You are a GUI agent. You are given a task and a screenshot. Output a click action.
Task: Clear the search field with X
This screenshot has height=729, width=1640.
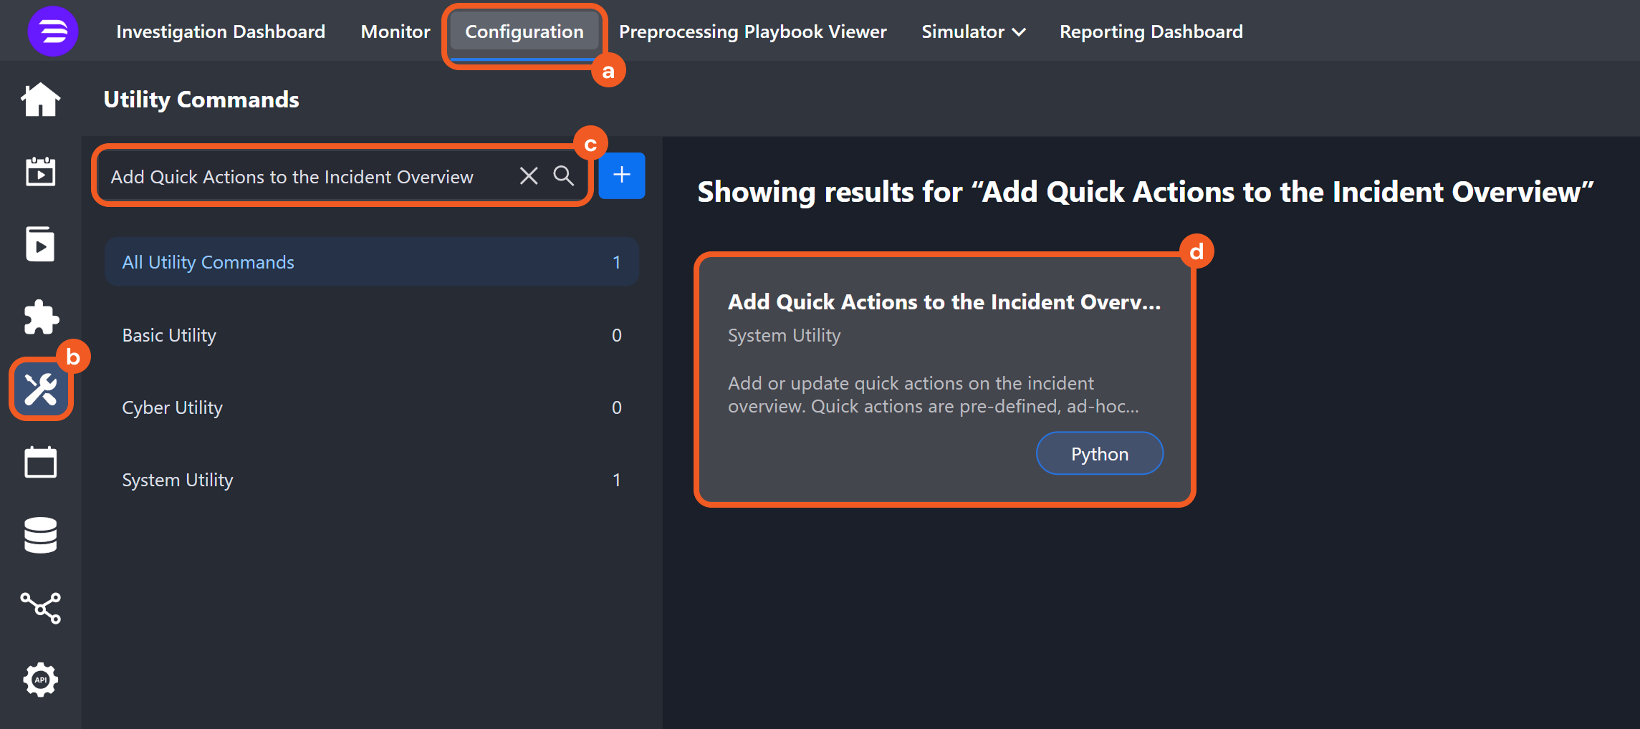(529, 176)
